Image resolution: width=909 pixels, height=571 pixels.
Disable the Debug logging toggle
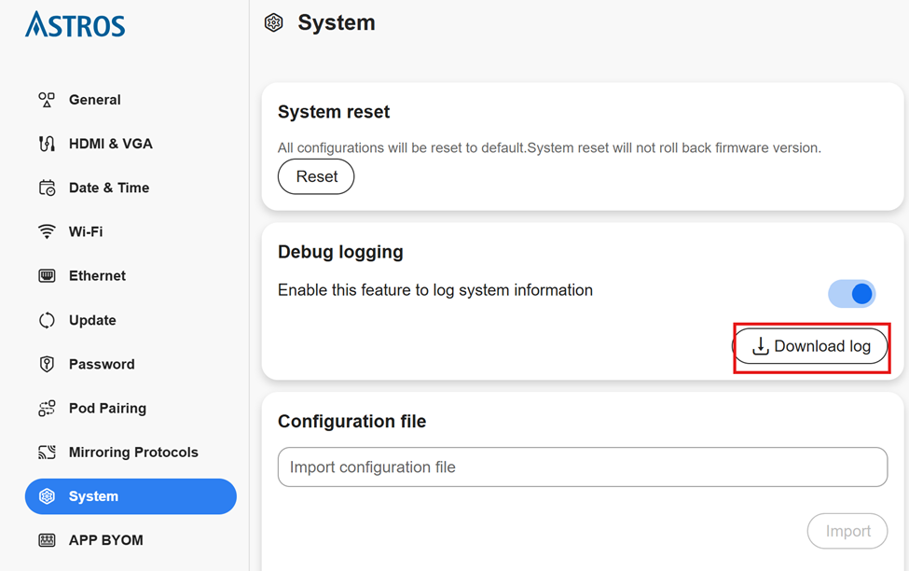pos(851,294)
